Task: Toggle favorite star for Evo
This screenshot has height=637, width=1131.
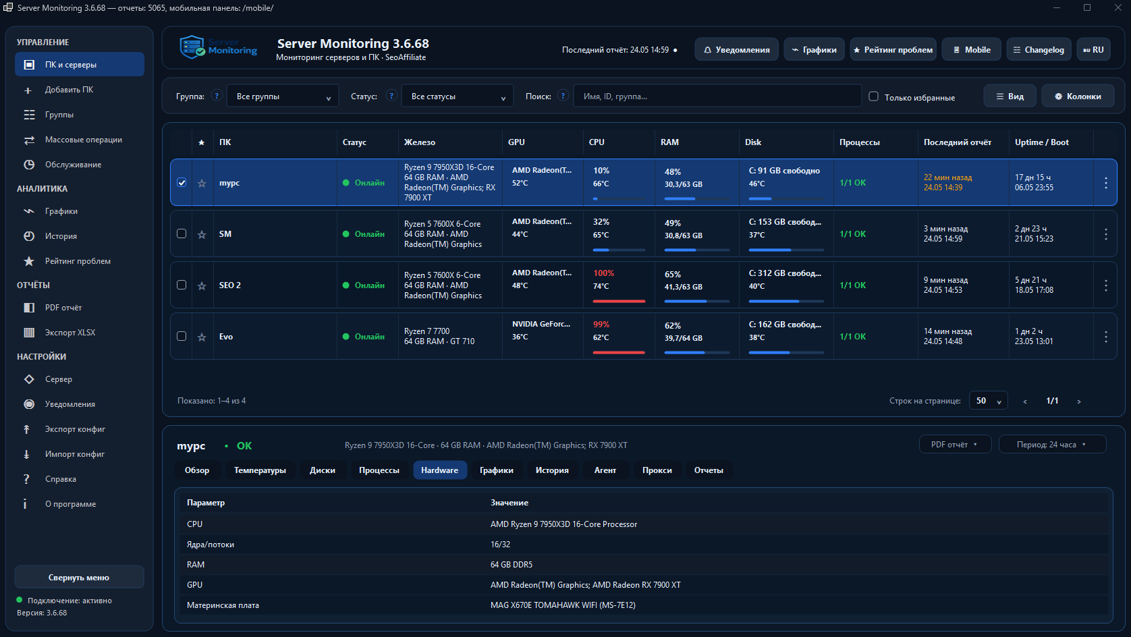Action: coord(201,337)
